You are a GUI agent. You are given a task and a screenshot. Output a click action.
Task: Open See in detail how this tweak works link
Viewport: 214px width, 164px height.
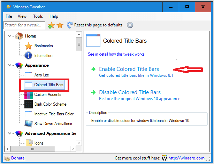(116, 54)
